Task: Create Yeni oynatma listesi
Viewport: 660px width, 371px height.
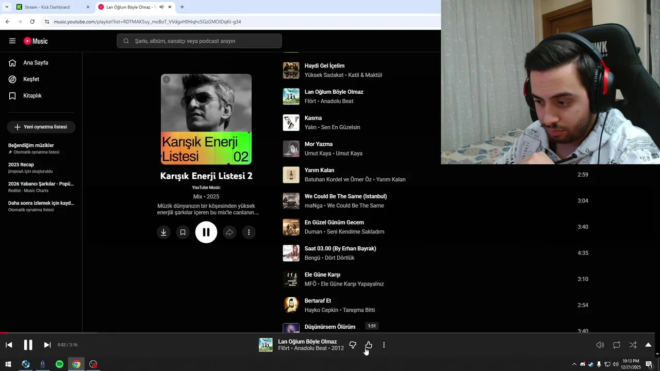Action: (41, 127)
